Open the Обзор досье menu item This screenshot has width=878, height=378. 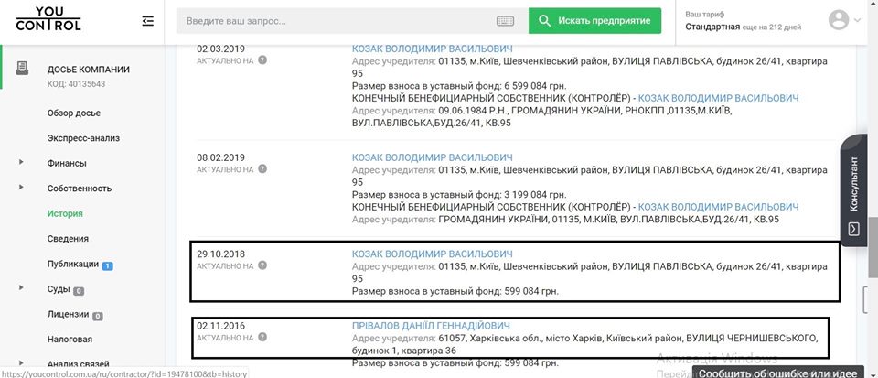(x=73, y=113)
